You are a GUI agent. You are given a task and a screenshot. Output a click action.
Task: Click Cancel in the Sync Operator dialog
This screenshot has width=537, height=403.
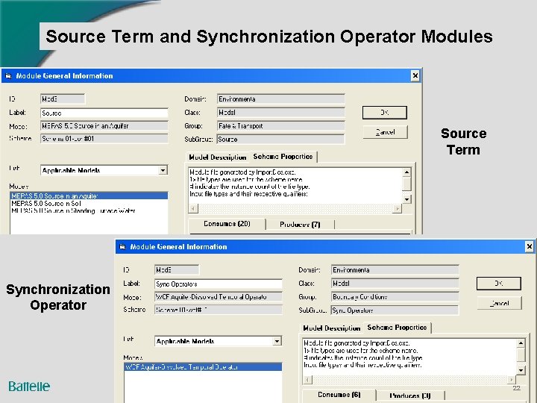tap(499, 303)
